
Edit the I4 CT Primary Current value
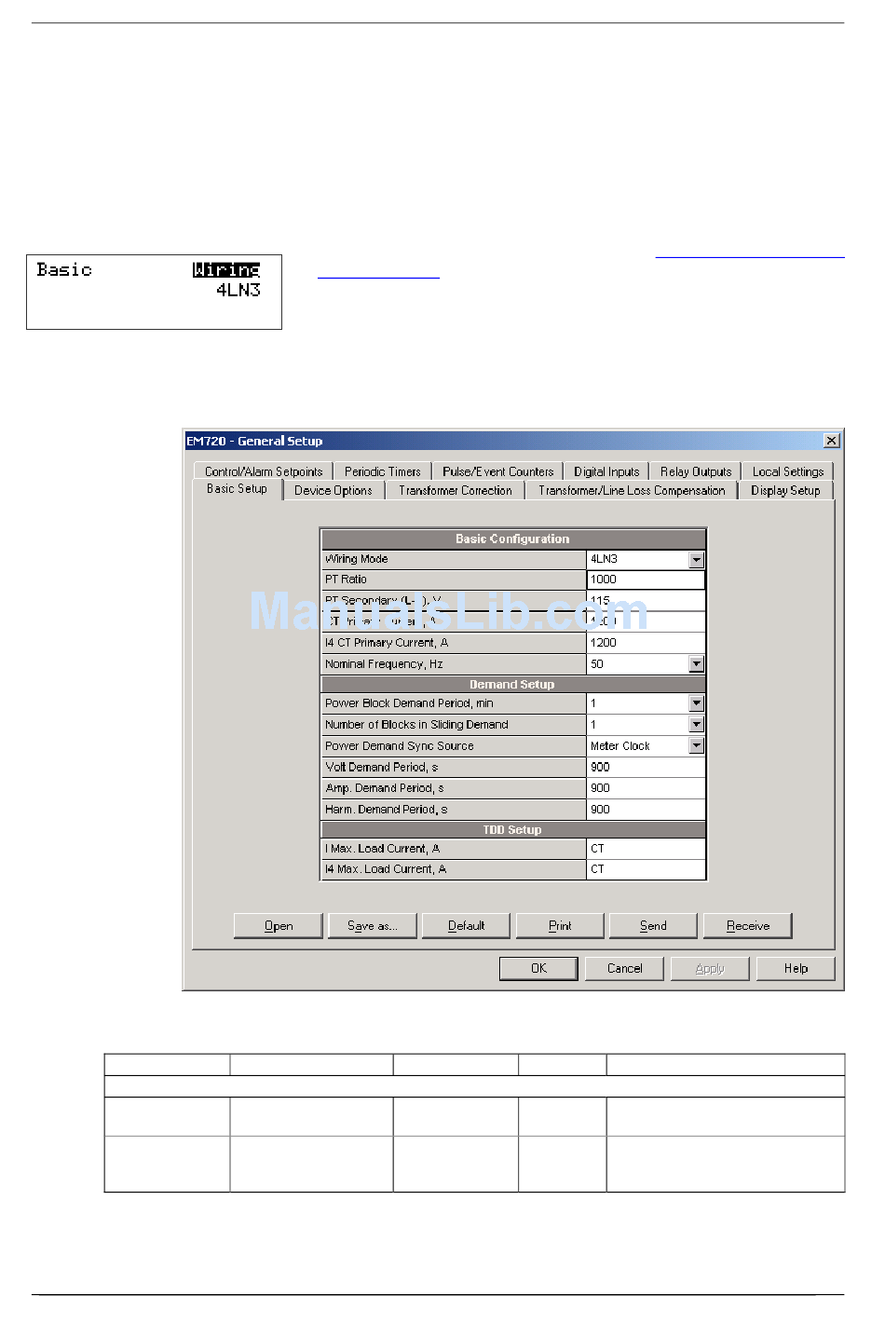pos(646,643)
